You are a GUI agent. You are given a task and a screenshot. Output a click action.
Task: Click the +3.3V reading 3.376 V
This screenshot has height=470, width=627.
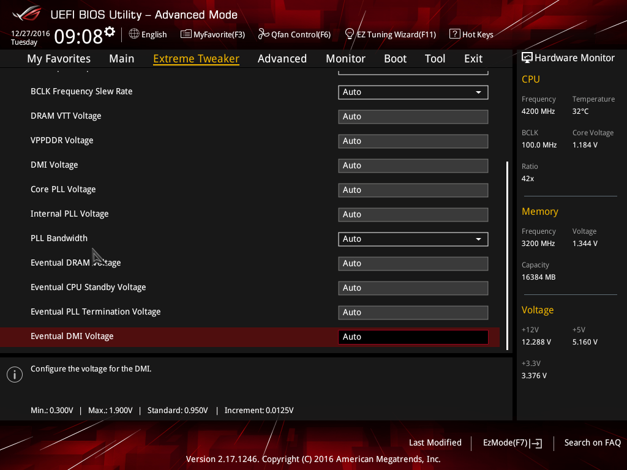click(534, 376)
